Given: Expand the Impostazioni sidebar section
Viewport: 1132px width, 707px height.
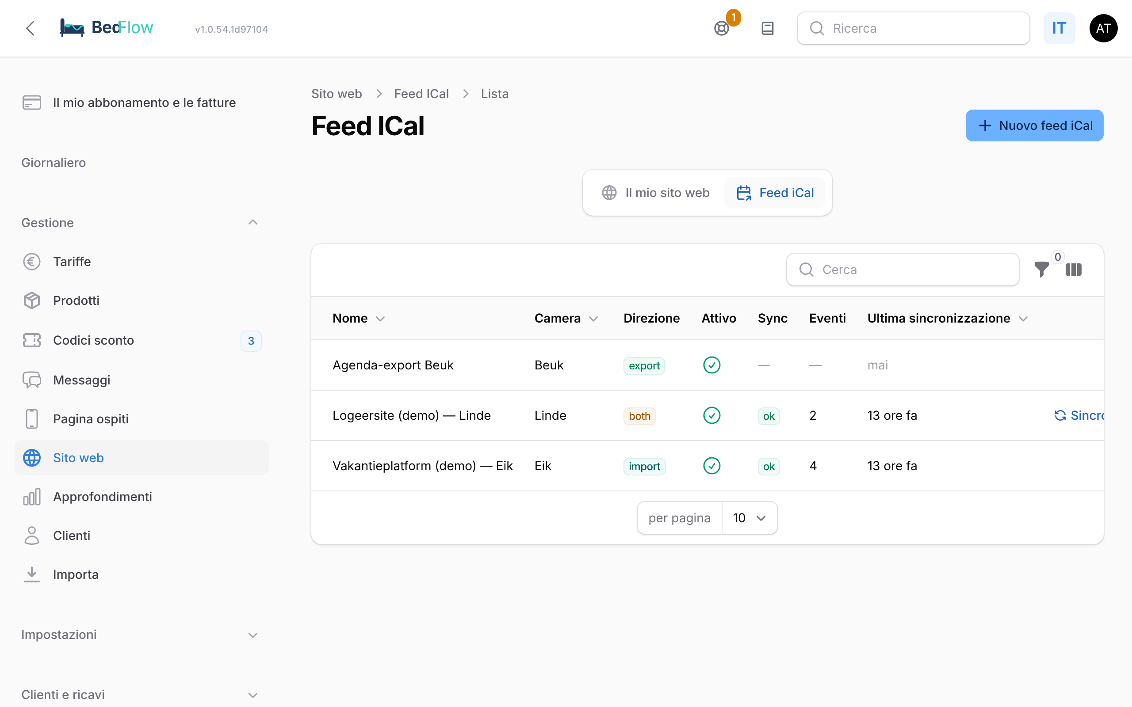Looking at the screenshot, I should pos(141,635).
